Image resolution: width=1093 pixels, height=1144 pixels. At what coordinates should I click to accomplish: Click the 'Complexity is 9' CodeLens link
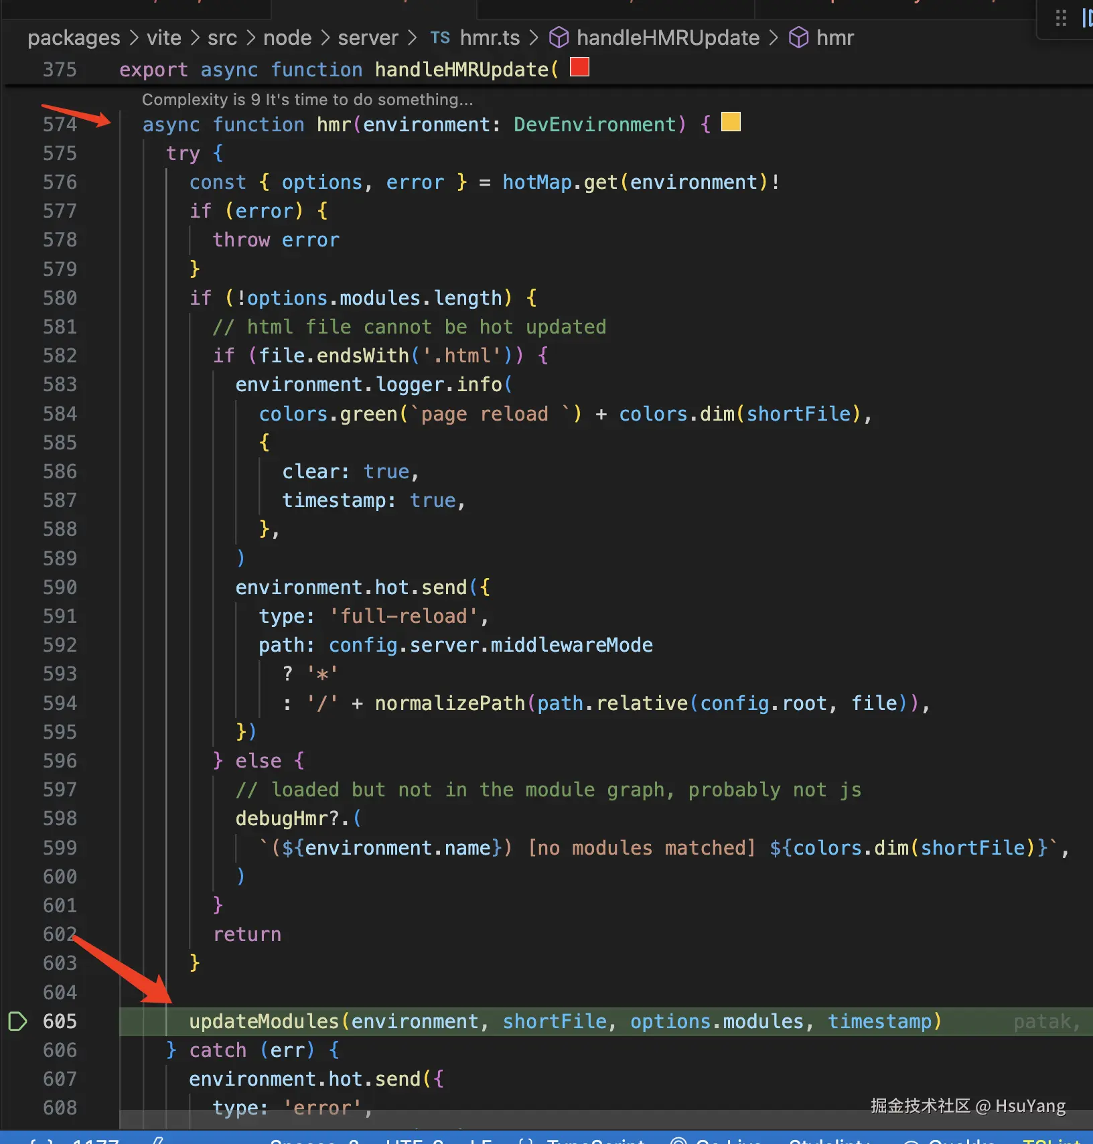(x=307, y=99)
